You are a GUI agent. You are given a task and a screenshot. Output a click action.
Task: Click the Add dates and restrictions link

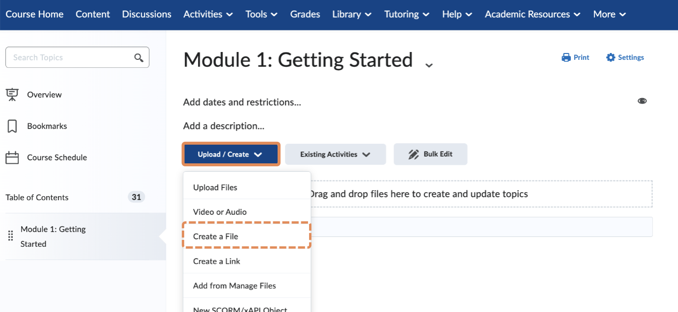[241, 102]
